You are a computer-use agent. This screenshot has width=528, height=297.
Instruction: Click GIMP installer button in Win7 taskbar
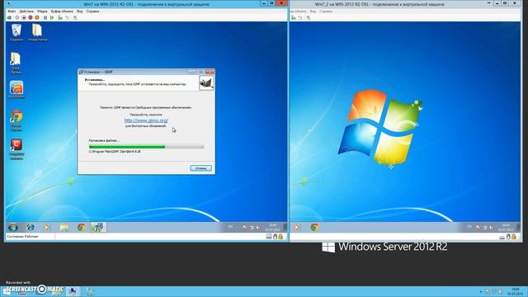[98, 228]
